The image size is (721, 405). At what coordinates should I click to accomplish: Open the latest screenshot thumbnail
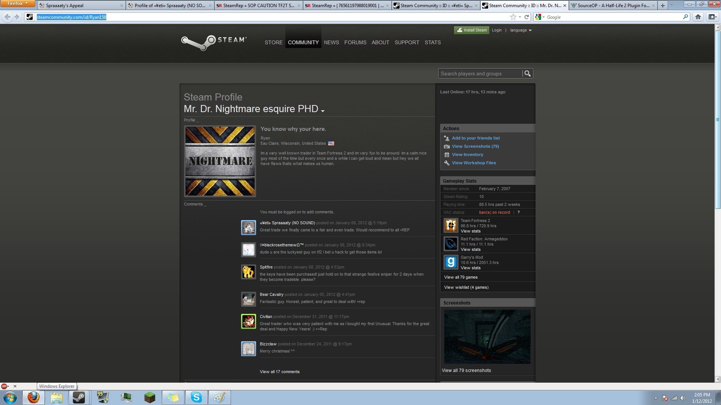point(487,337)
